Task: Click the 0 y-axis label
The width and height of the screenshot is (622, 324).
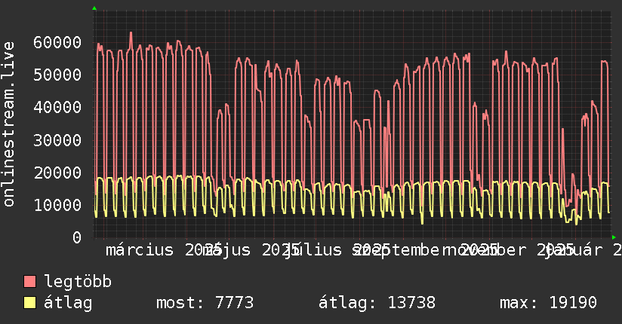Action: tap(77, 237)
